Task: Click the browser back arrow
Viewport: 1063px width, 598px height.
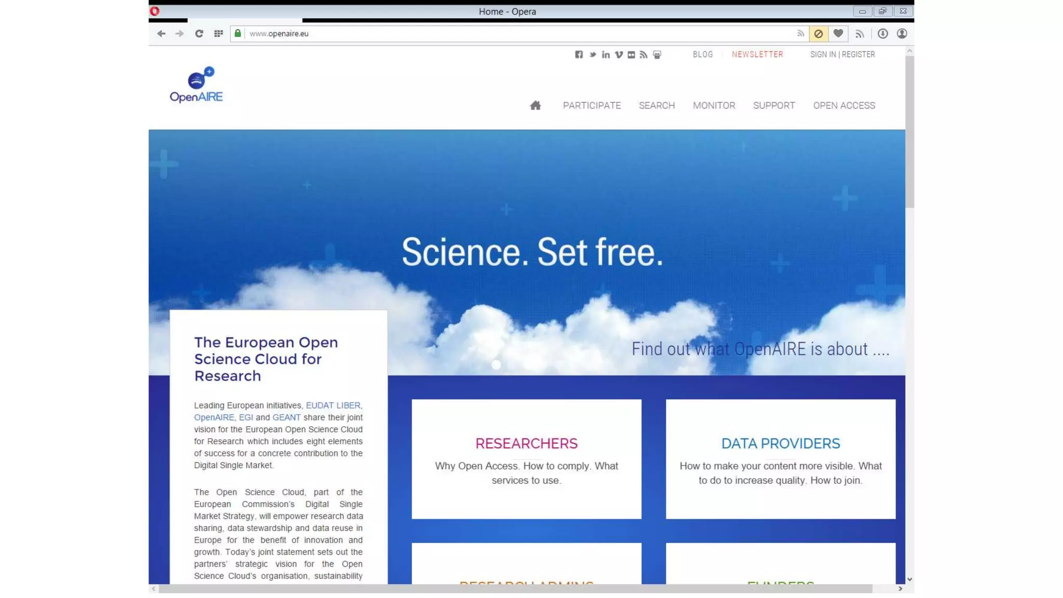Action: click(161, 34)
